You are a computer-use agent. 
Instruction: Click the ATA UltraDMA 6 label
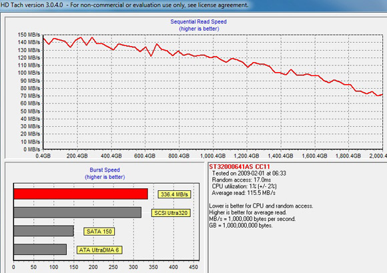point(99,250)
